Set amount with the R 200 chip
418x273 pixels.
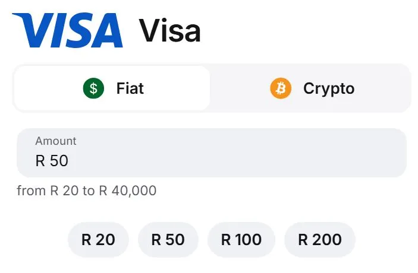pos(319,240)
